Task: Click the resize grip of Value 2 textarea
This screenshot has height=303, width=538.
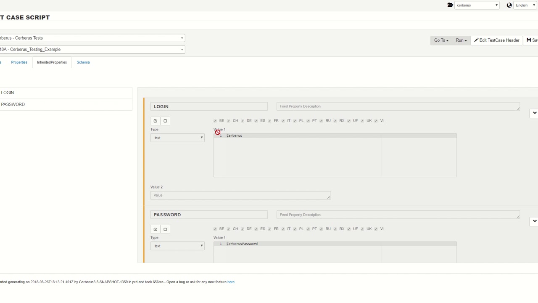Action: tap(329, 197)
